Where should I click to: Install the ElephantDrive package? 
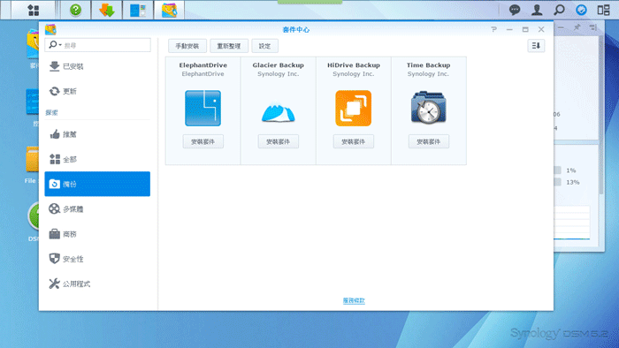point(203,141)
